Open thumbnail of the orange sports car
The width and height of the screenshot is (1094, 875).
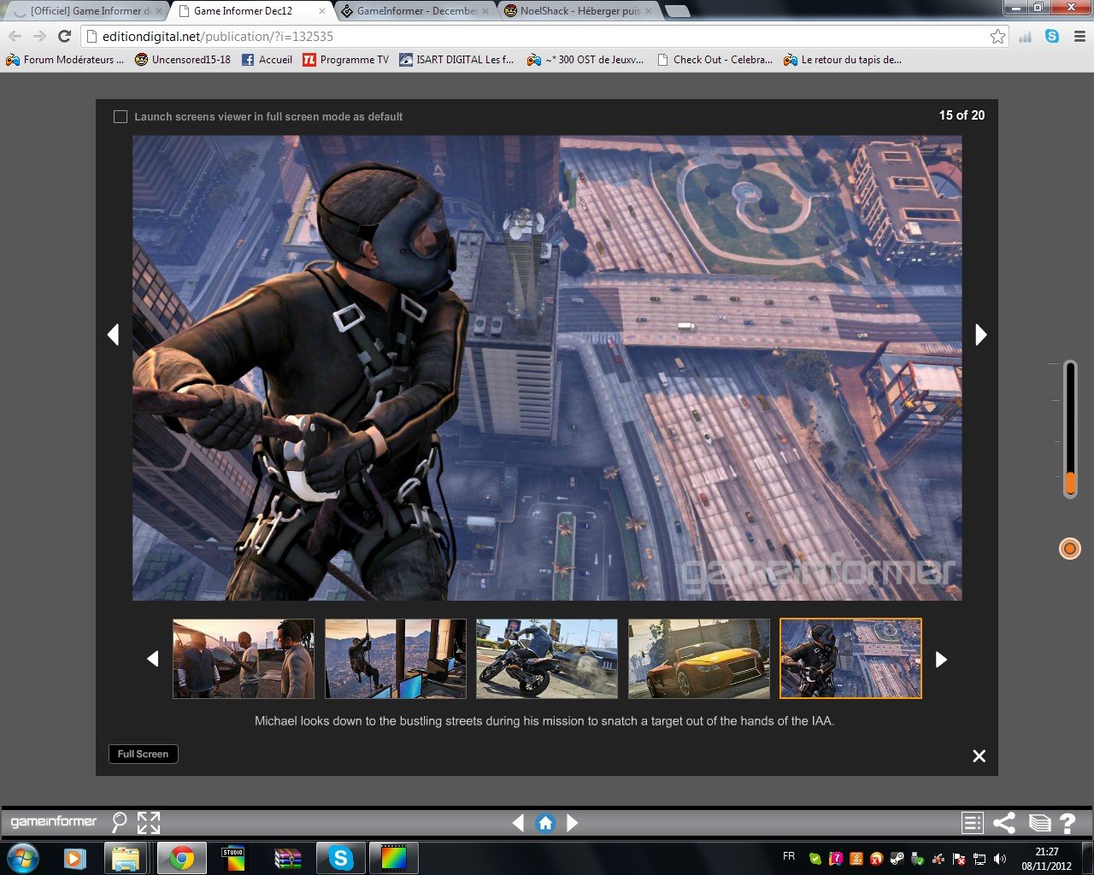(x=699, y=659)
